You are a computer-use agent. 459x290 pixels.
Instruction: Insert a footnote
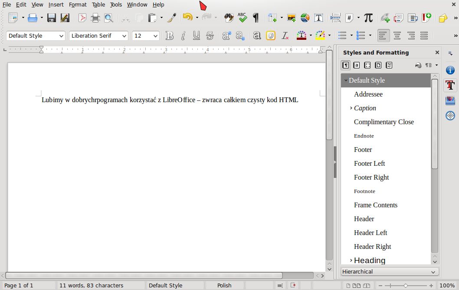click(398, 18)
